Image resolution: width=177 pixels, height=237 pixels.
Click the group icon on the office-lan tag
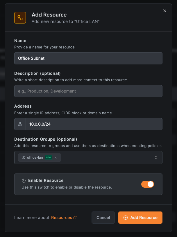tap(24, 158)
